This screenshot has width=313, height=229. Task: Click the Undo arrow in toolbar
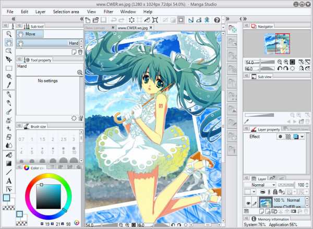pyautogui.click(x=114, y=20)
